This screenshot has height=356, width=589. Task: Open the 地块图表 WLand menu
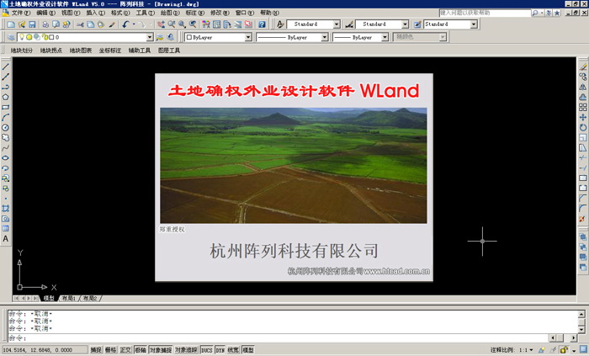tap(81, 50)
